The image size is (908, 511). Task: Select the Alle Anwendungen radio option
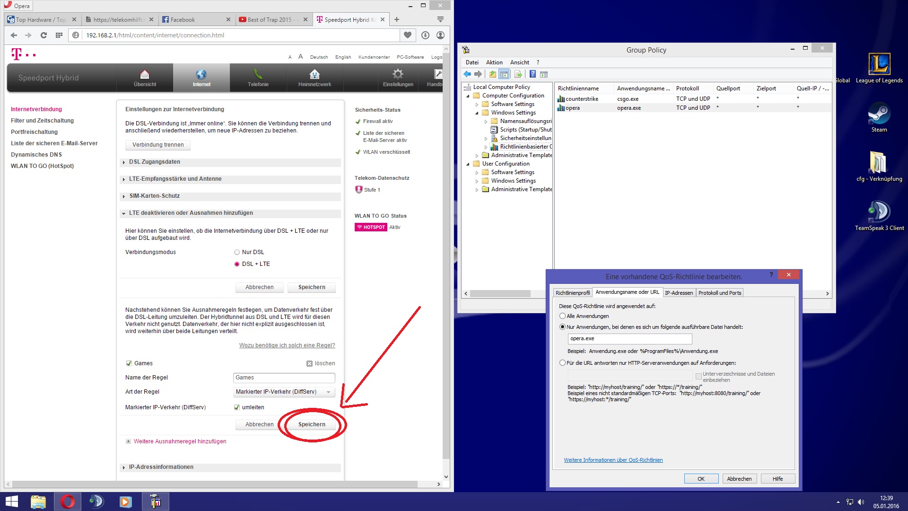[x=562, y=316]
